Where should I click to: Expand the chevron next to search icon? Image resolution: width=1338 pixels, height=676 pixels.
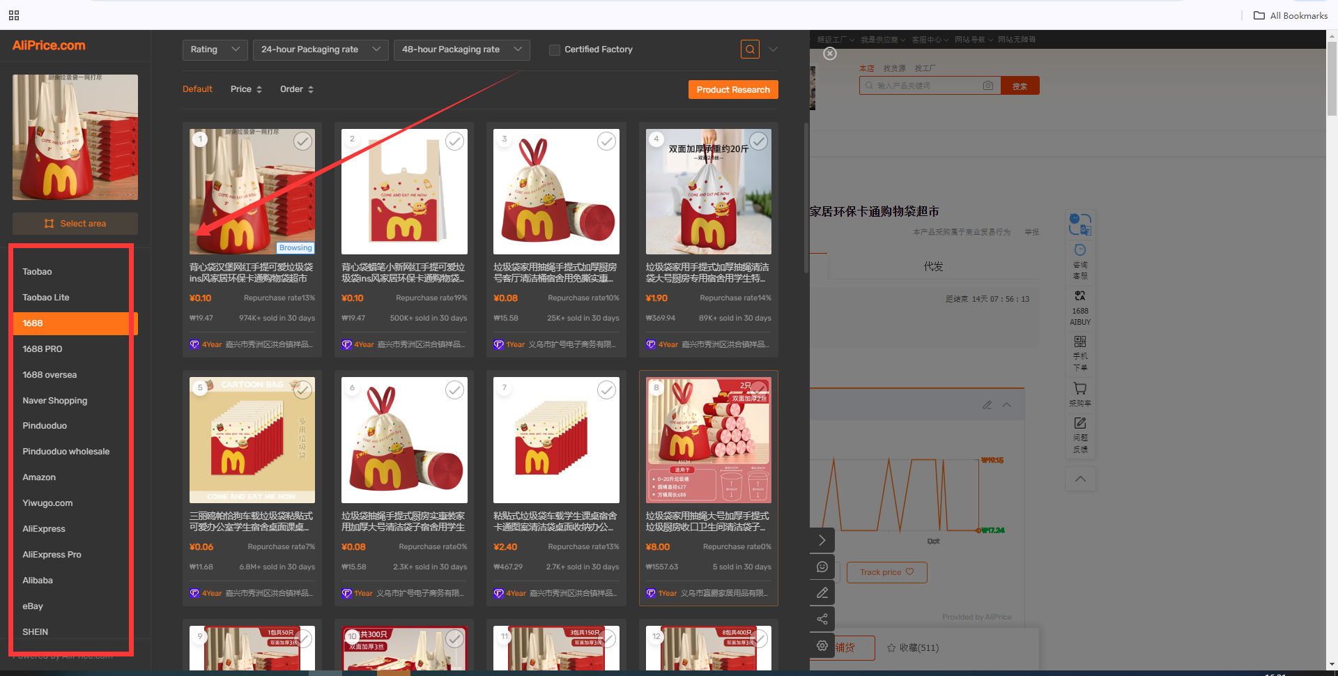pyautogui.click(x=773, y=49)
